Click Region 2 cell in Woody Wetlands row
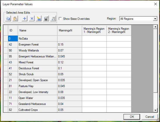Screen dimensions: 160x122 pos(119,50)
